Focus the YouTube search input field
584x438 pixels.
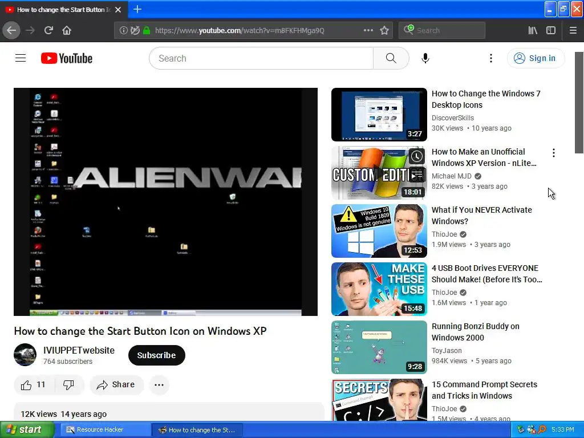261,58
